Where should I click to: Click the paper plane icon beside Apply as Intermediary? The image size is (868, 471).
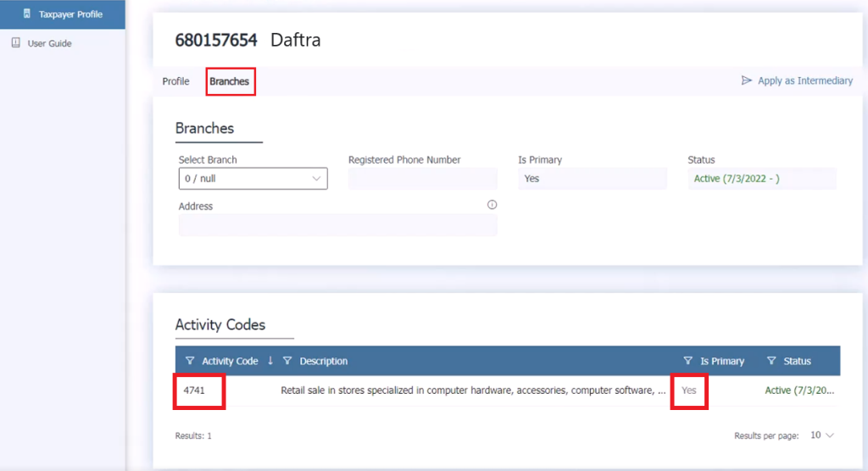[x=746, y=80]
